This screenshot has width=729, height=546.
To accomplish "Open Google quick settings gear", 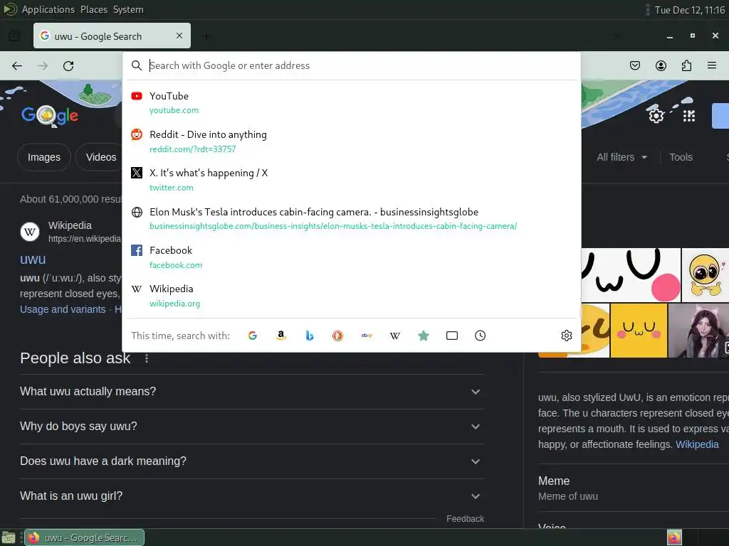I will [x=656, y=115].
